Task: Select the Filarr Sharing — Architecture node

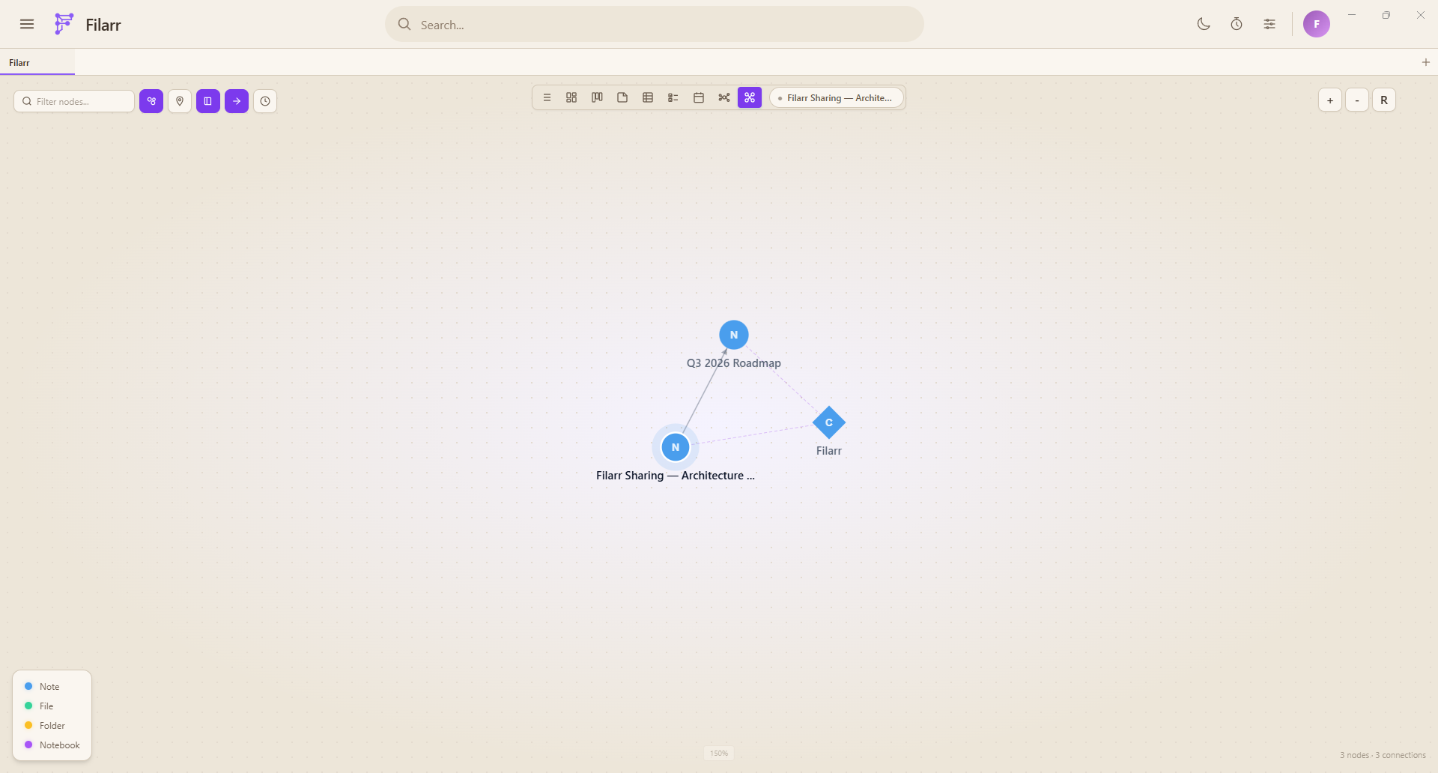Action: tap(676, 447)
